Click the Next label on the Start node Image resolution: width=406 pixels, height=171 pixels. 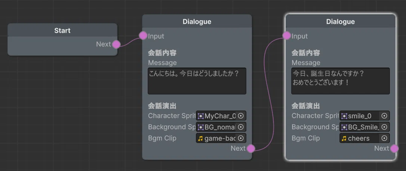pyautogui.click(x=104, y=44)
